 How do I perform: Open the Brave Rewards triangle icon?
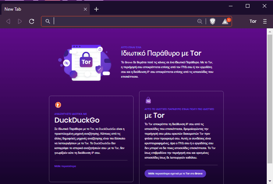226,21
